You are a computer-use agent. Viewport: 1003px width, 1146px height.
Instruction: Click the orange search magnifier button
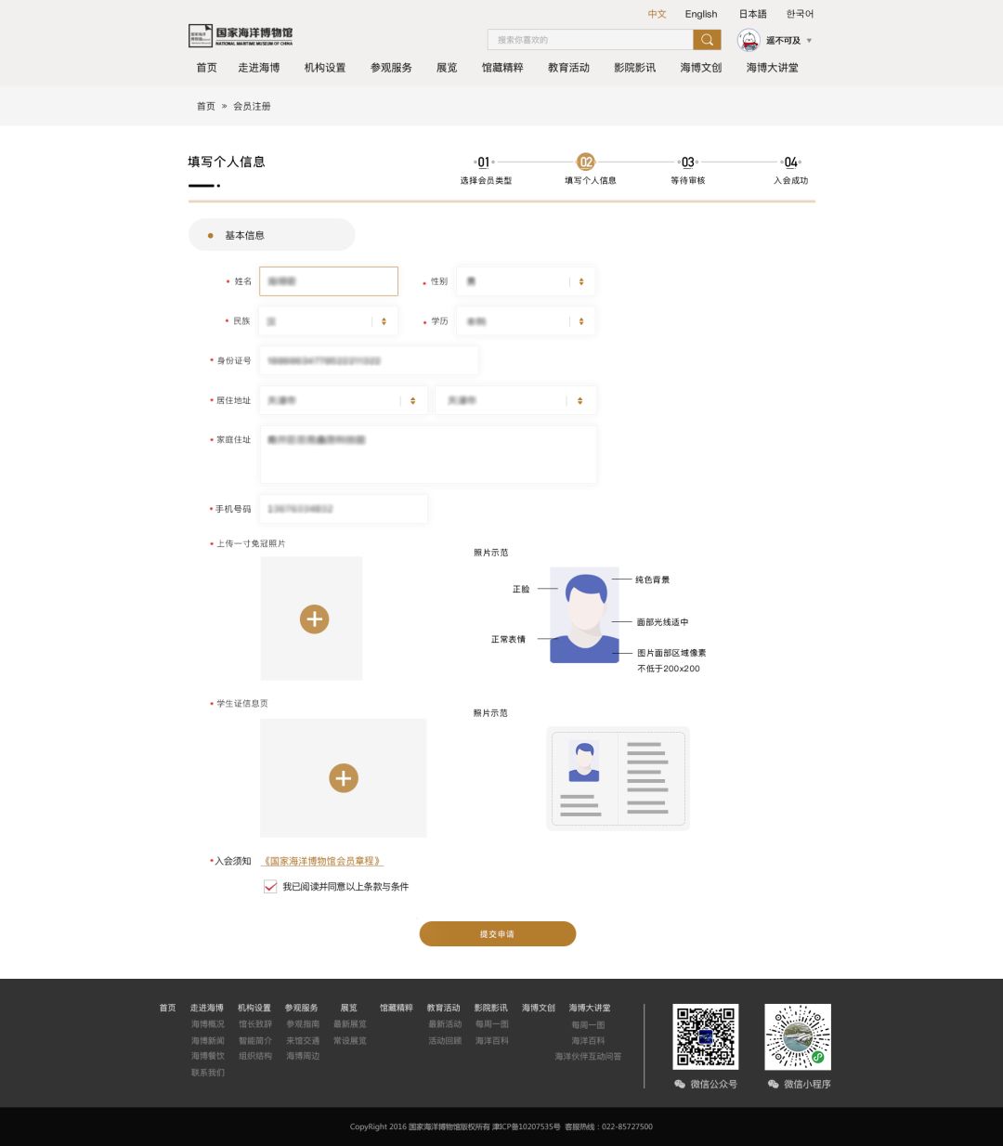coord(707,40)
